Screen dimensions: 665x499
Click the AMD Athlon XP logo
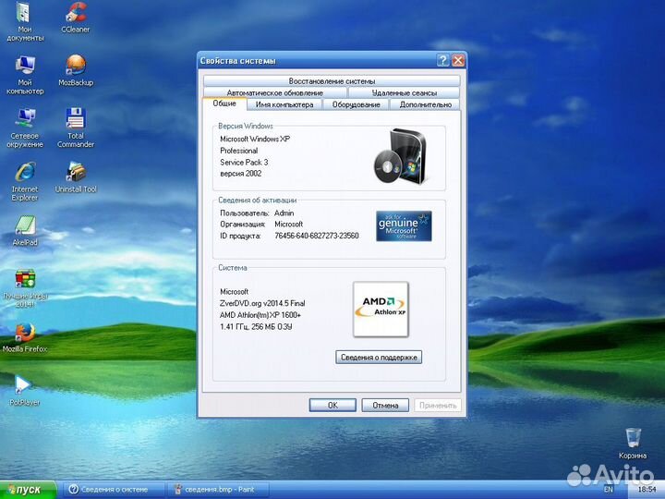click(381, 309)
